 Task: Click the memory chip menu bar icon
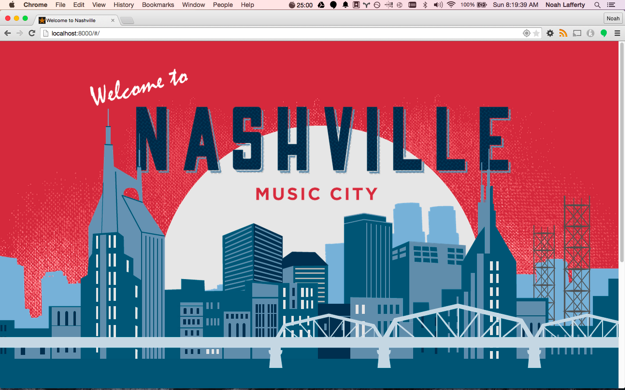pos(412,5)
